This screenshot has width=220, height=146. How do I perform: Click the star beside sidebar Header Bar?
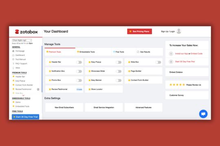click(x=13, y=76)
